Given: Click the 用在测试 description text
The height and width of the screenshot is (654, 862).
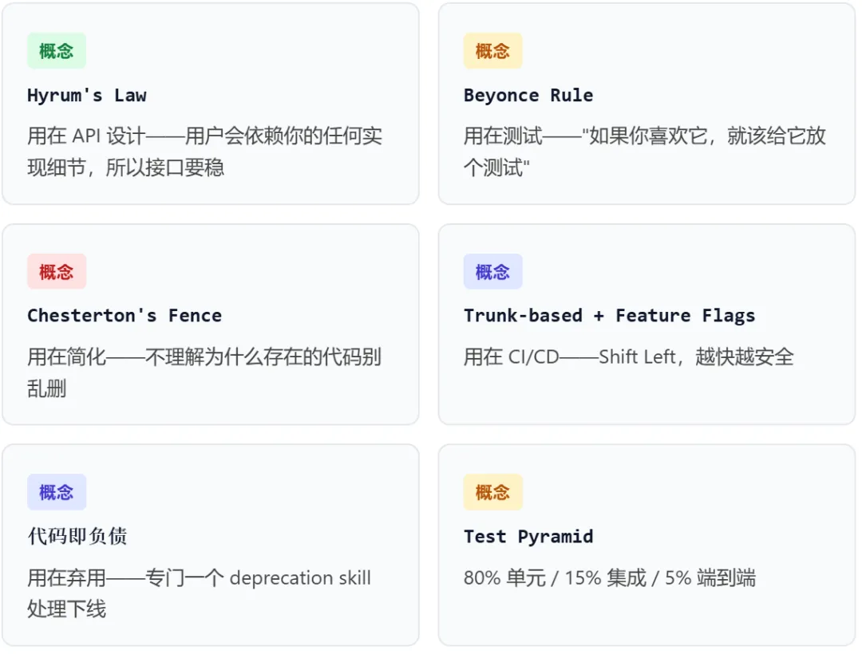Looking at the screenshot, I should 644,152.
